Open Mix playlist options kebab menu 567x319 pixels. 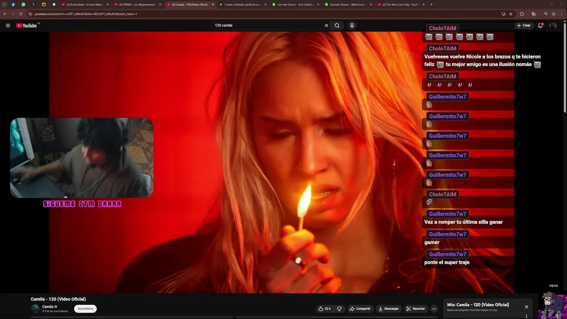[x=526, y=316]
